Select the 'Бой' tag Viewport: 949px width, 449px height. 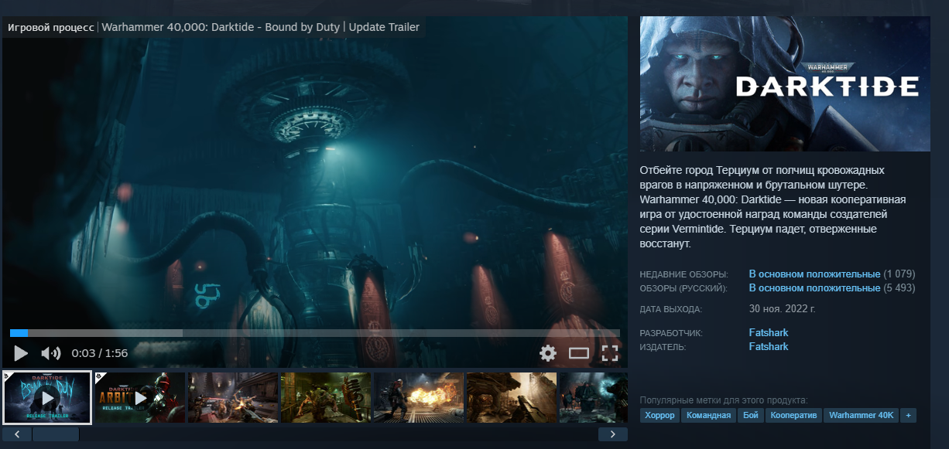pos(751,416)
